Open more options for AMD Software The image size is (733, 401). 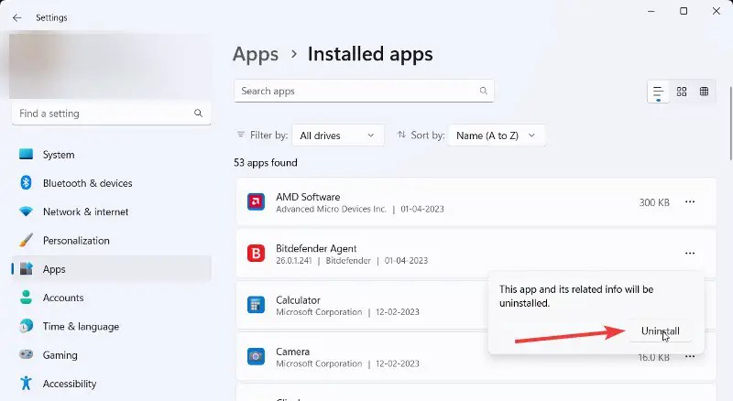tap(690, 202)
